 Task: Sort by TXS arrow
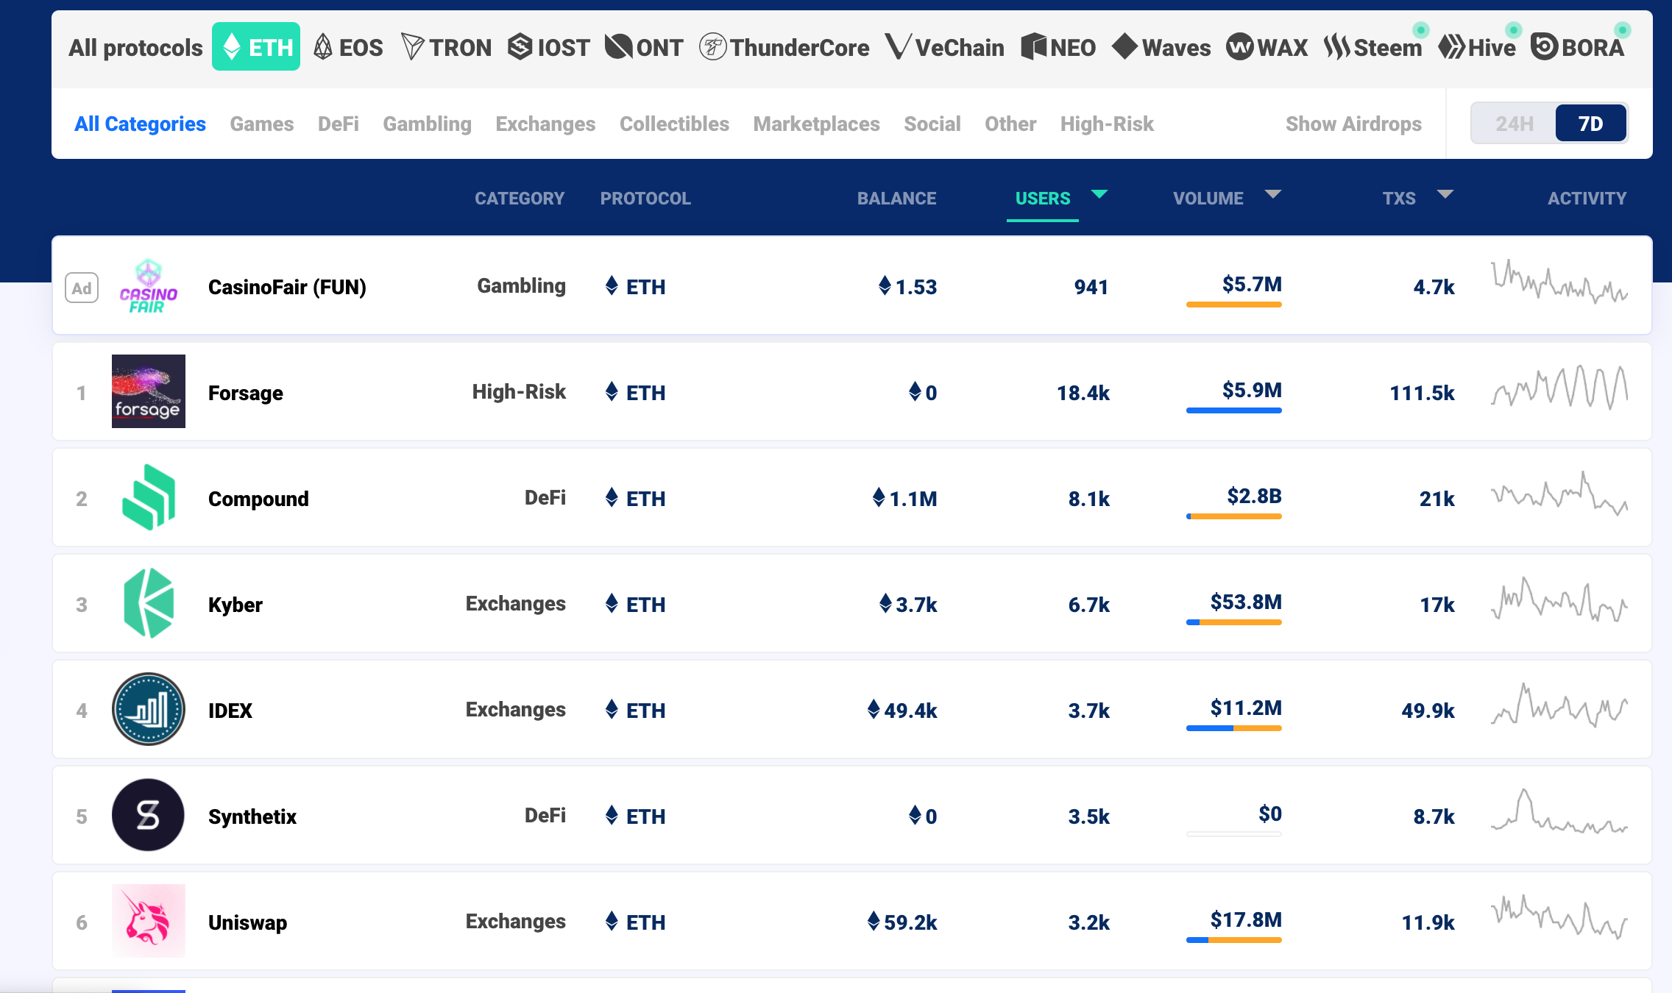coord(1445,194)
